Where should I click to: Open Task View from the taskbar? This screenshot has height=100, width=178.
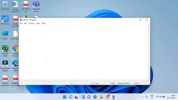(x=77, y=97)
